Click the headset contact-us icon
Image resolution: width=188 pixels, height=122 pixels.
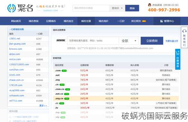point(184,31)
